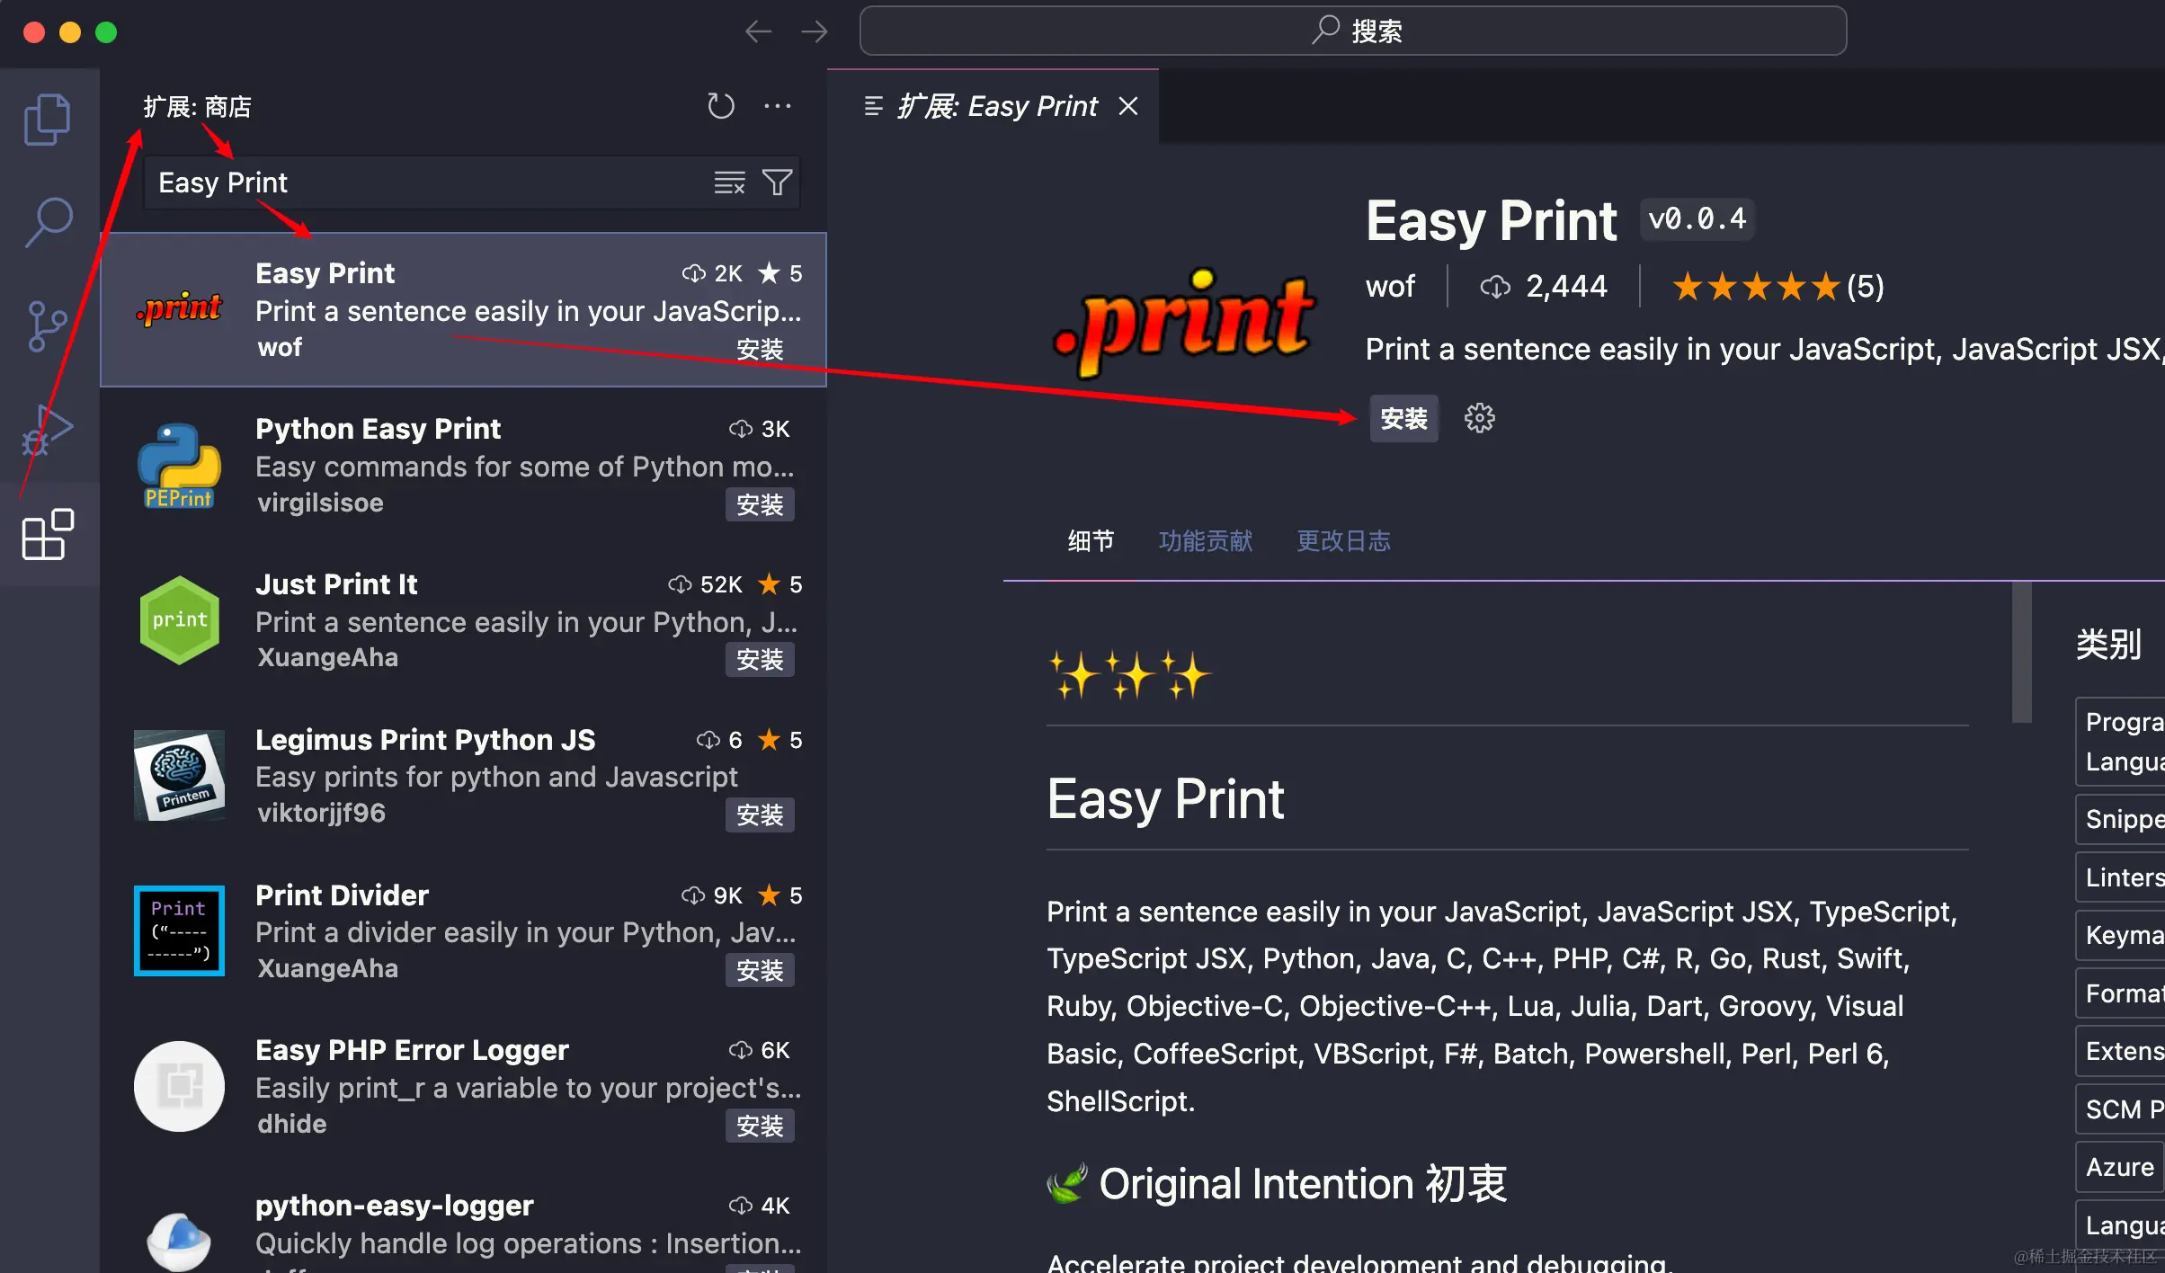
Task: Click Easy PHP Error Logger icon
Action: pyautogui.click(x=179, y=1086)
